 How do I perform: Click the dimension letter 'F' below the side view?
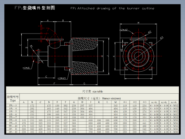coord(54,83)
